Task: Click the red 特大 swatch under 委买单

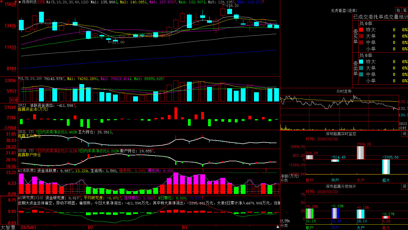Action: (361, 30)
